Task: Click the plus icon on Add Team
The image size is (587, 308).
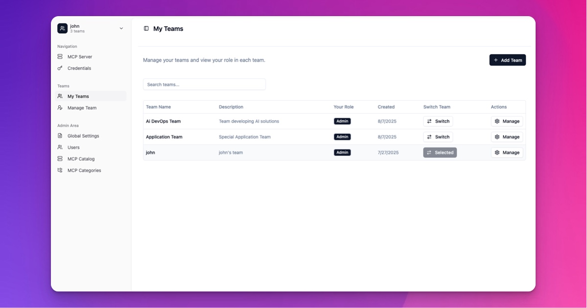Action: (495, 60)
